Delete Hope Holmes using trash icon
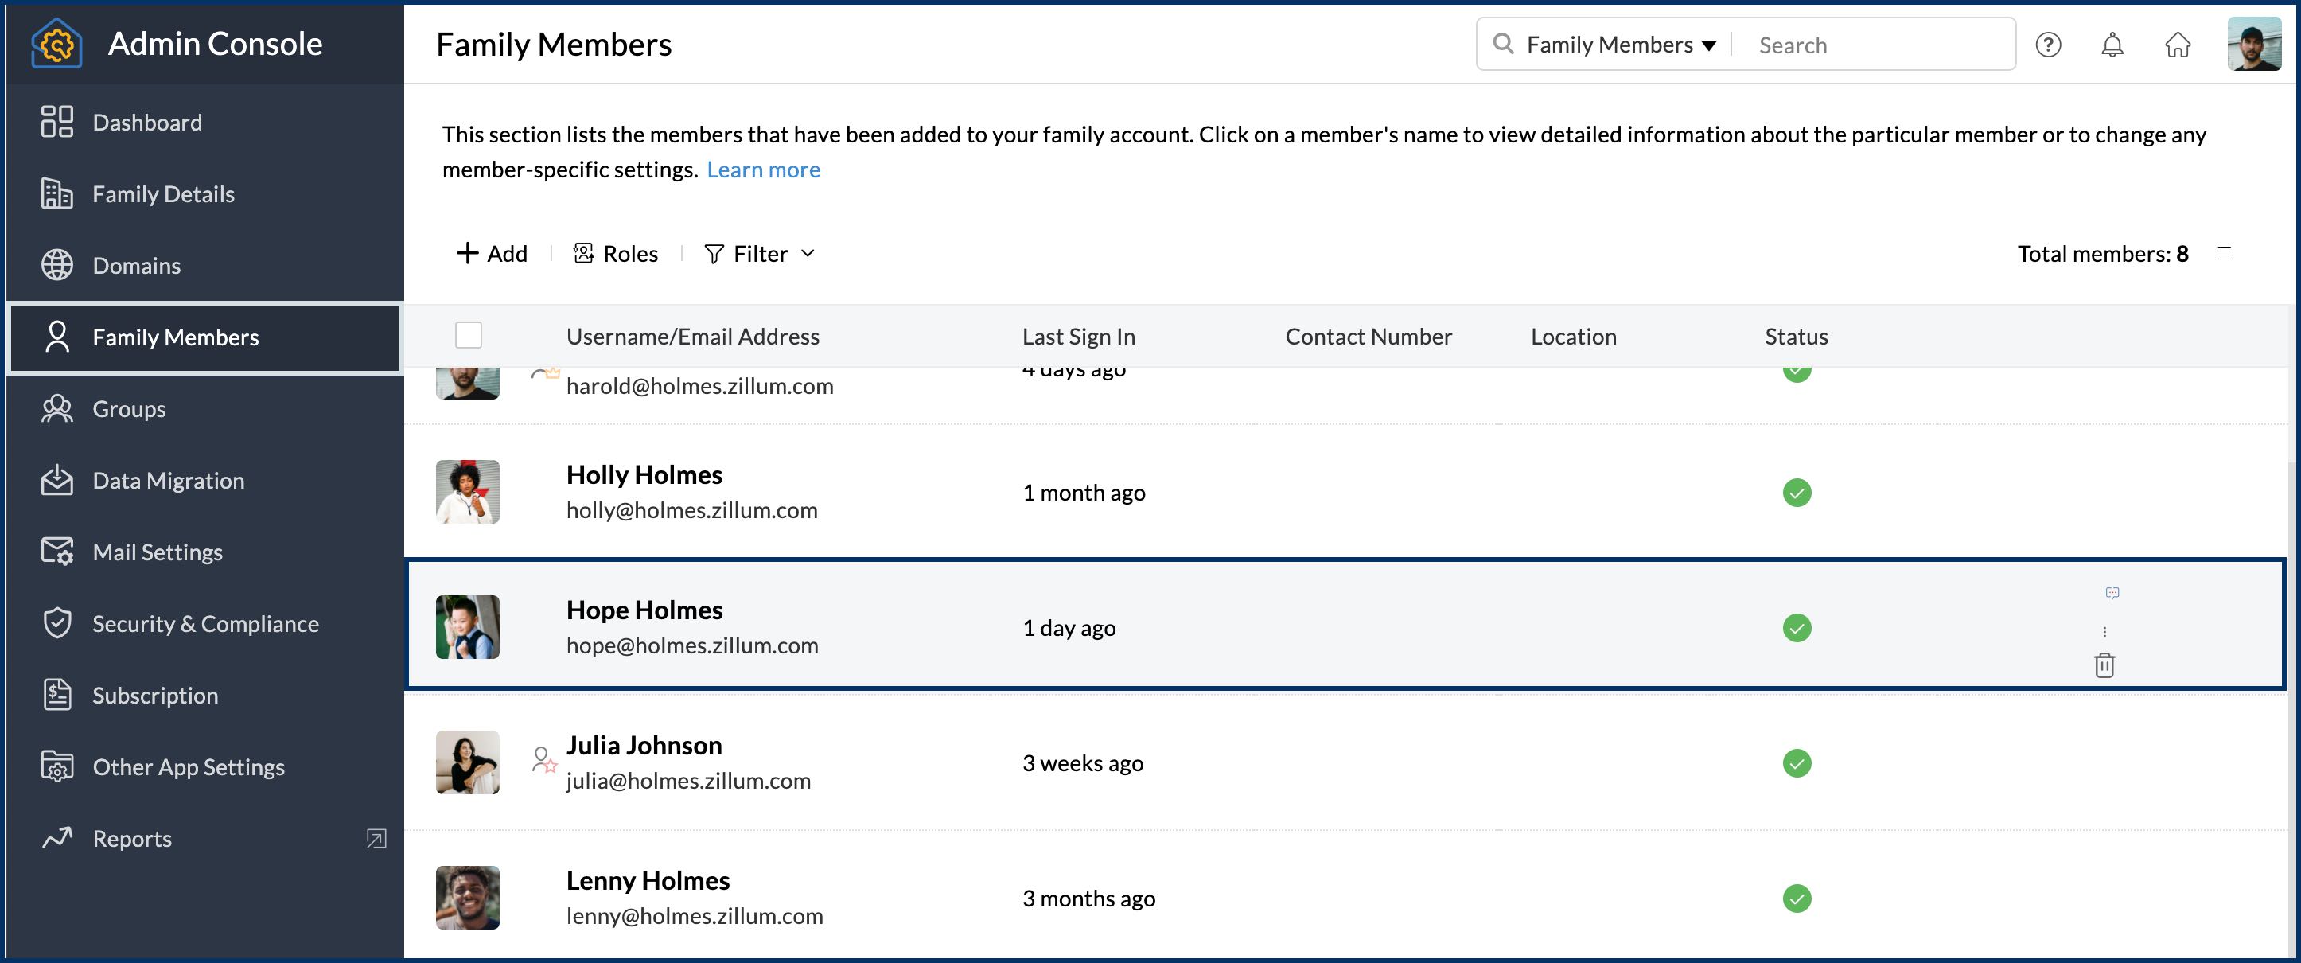The width and height of the screenshot is (2301, 963). [x=2104, y=665]
